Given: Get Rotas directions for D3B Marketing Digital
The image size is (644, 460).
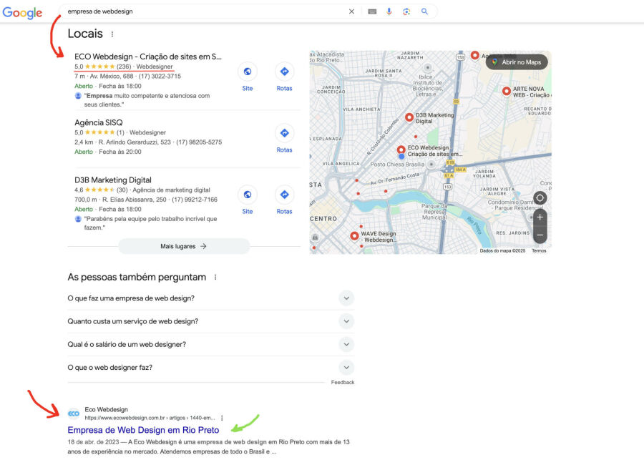Looking at the screenshot, I should pos(284,195).
